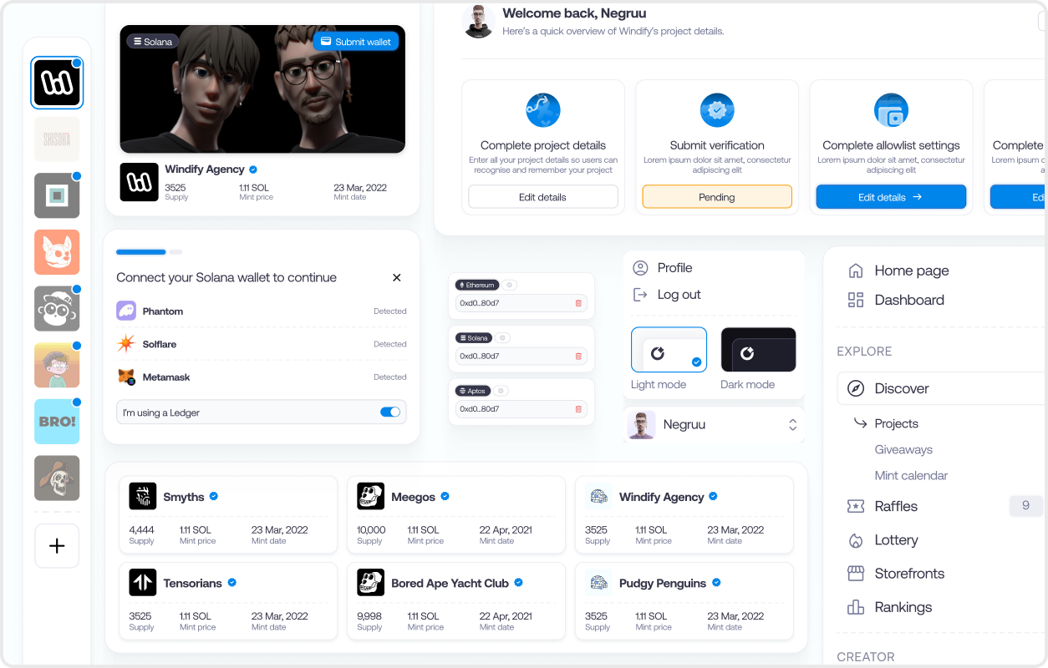
Task: Select Mint calendar under Discover
Action: tap(911, 476)
